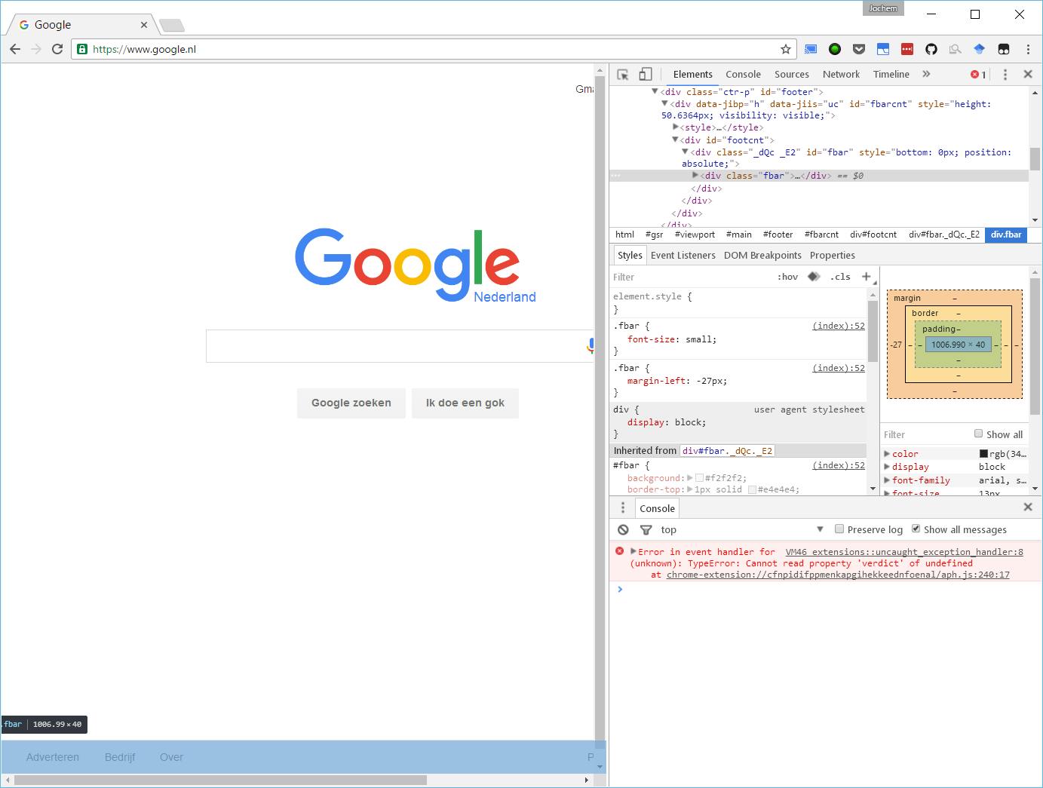Expand the computed font-family property

pyautogui.click(x=887, y=480)
